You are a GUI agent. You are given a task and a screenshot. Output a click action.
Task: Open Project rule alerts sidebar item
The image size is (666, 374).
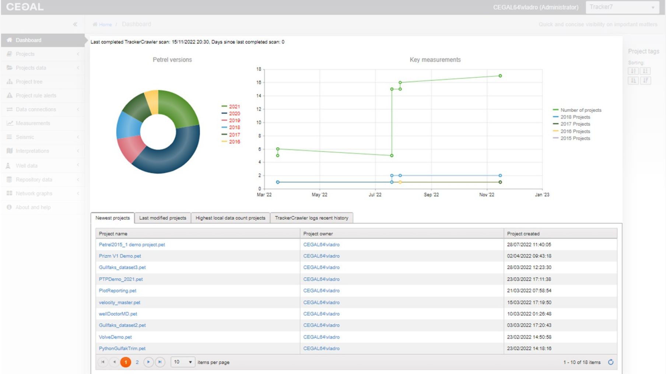43,96
